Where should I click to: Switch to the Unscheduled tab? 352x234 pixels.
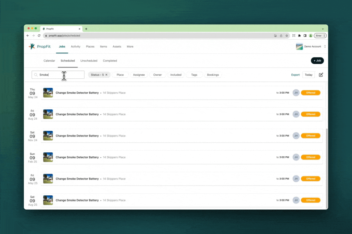coord(89,61)
